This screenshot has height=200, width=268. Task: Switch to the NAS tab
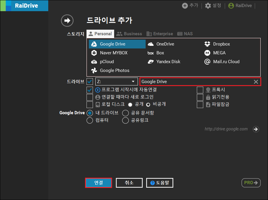(x=185, y=34)
